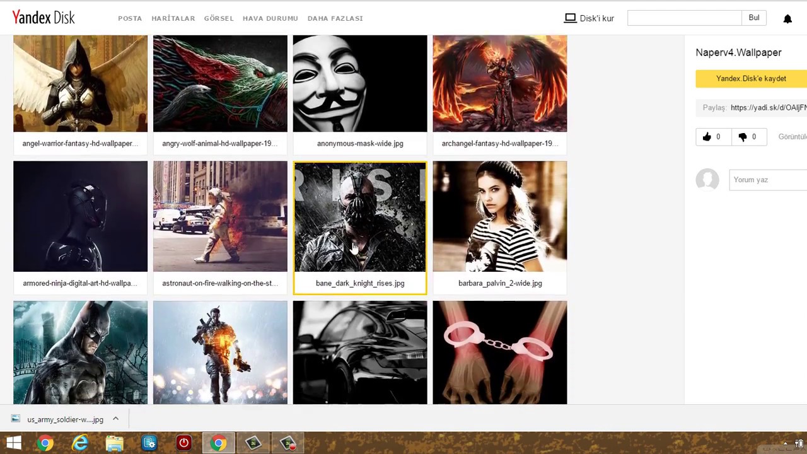This screenshot has width=807, height=454.
Task: Open notifications bell icon
Action: click(787, 19)
